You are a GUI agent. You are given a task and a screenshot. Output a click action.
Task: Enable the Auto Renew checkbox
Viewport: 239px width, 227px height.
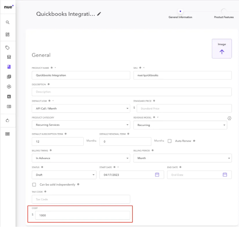point(170,141)
